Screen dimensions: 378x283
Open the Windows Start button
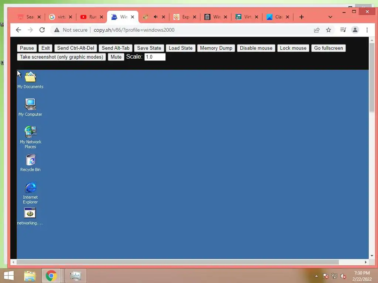9,276
